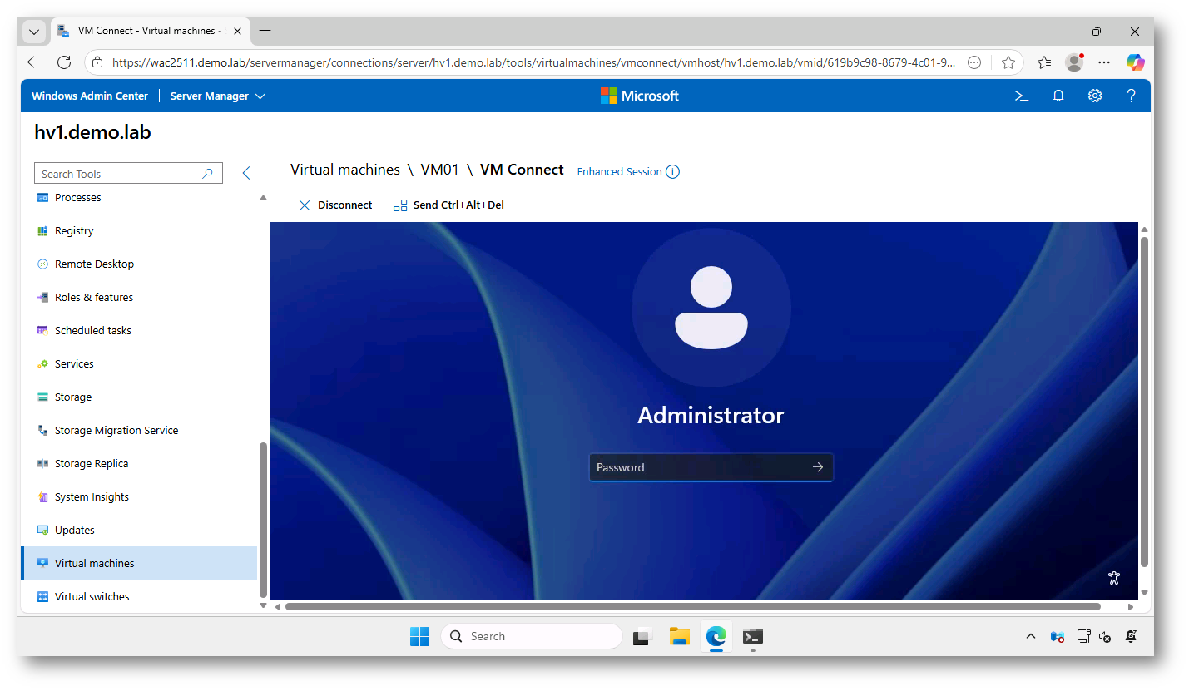Focus the Password input field
The width and height of the screenshot is (1189, 691).
tap(699, 467)
